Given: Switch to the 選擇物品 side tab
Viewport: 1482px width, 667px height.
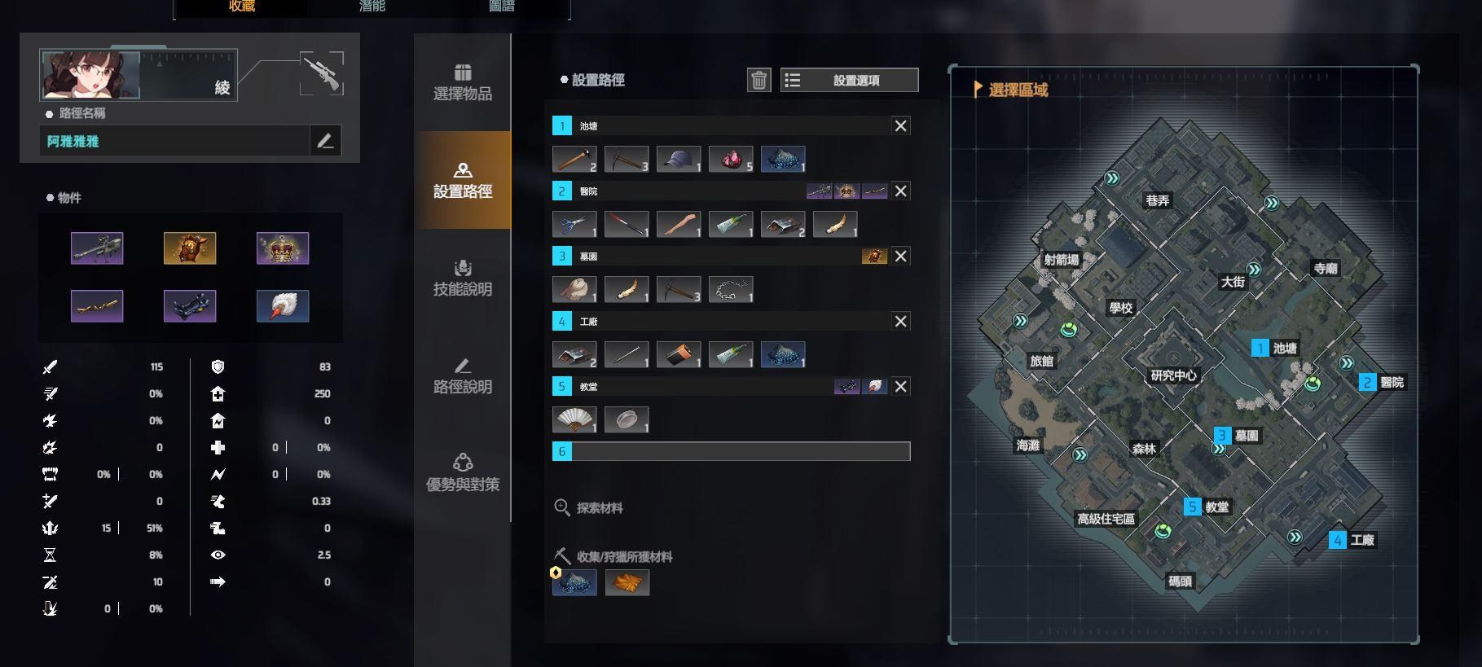Looking at the screenshot, I should coord(463,82).
